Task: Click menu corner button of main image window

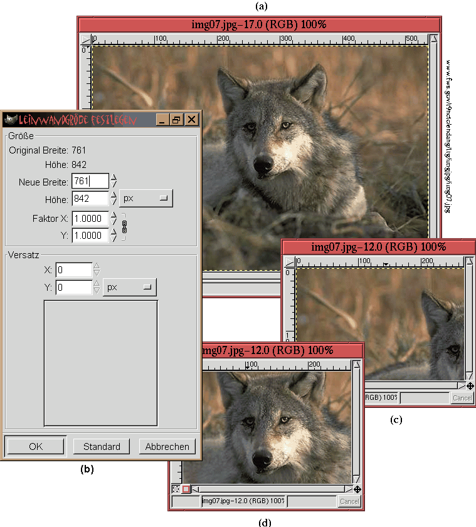Action: 85,39
